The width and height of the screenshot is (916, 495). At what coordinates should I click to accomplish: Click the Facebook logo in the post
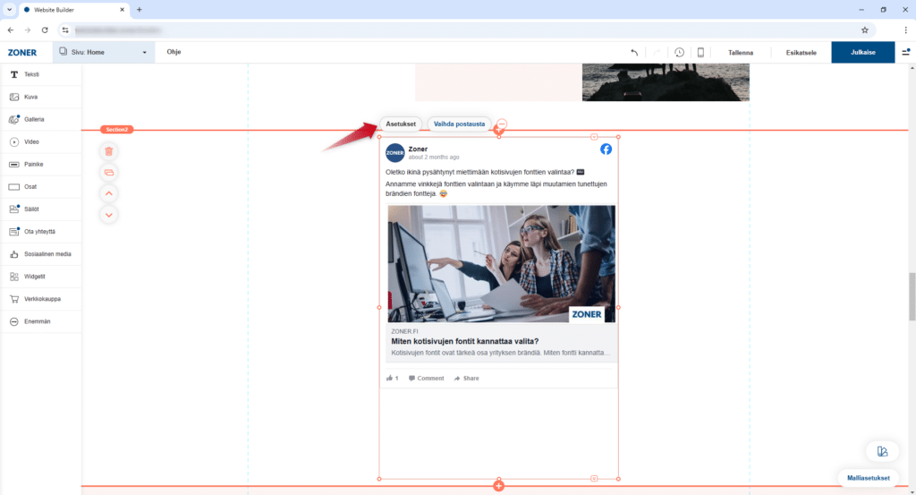click(606, 149)
